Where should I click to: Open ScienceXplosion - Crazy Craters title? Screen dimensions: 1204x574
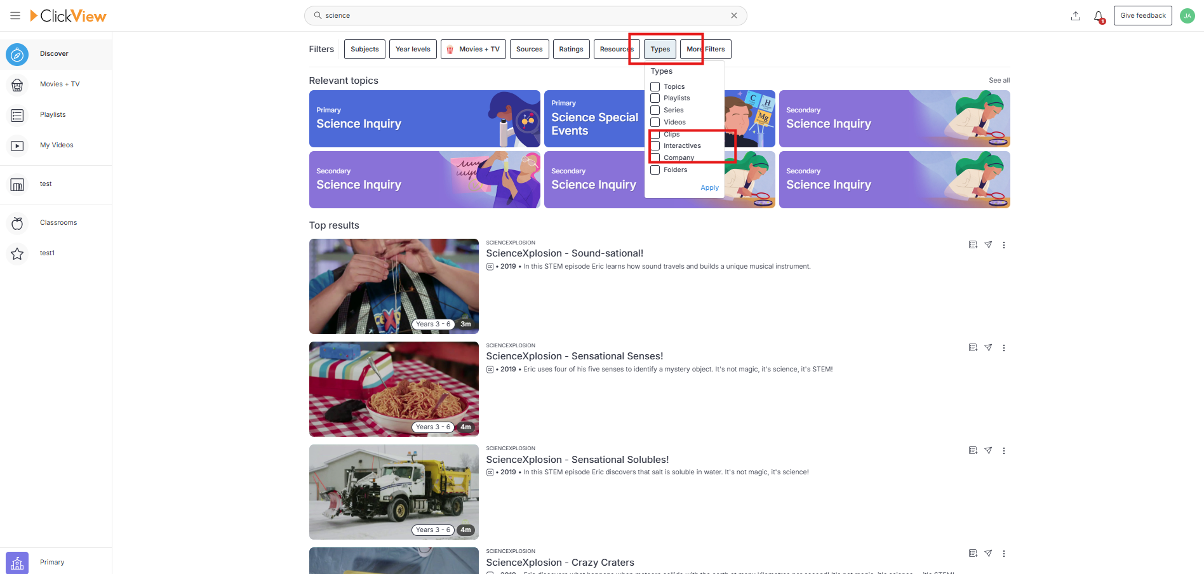(560, 563)
